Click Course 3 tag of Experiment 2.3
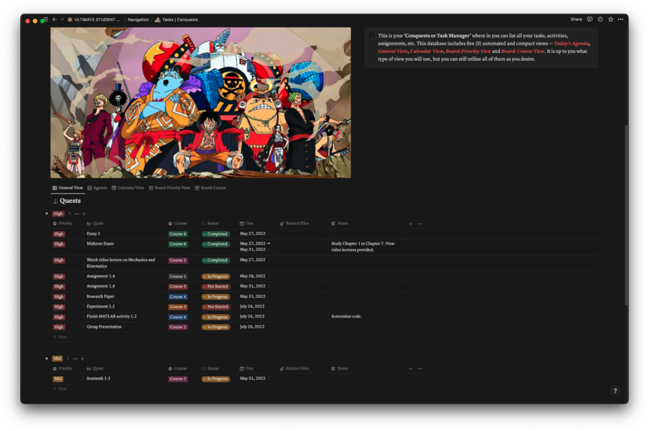 point(178,307)
